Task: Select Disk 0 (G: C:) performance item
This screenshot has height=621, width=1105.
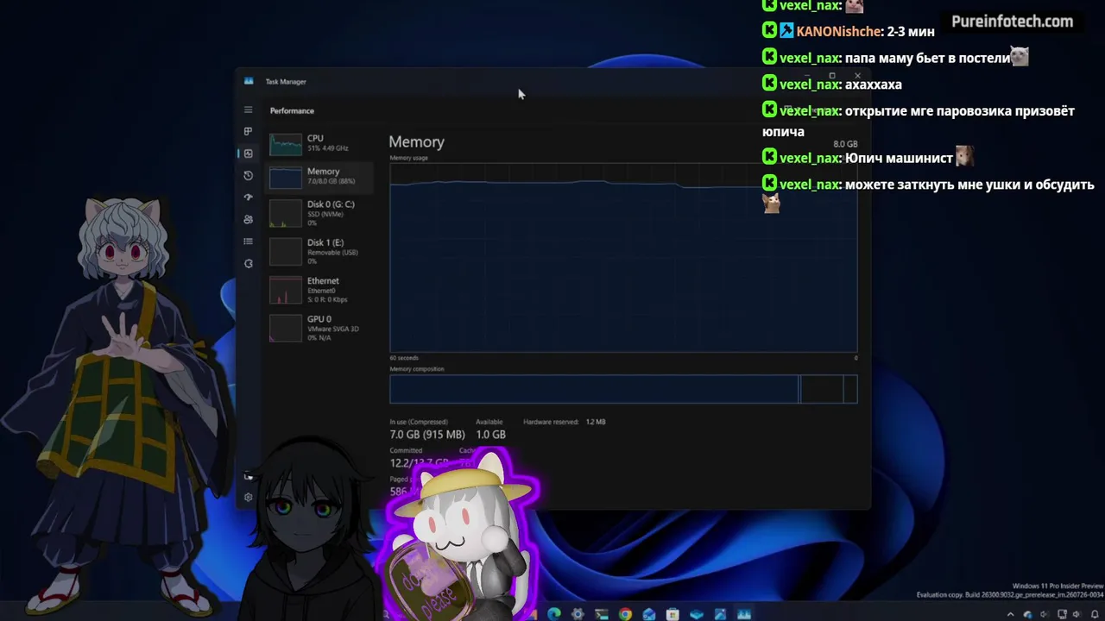Action: coord(319,214)
